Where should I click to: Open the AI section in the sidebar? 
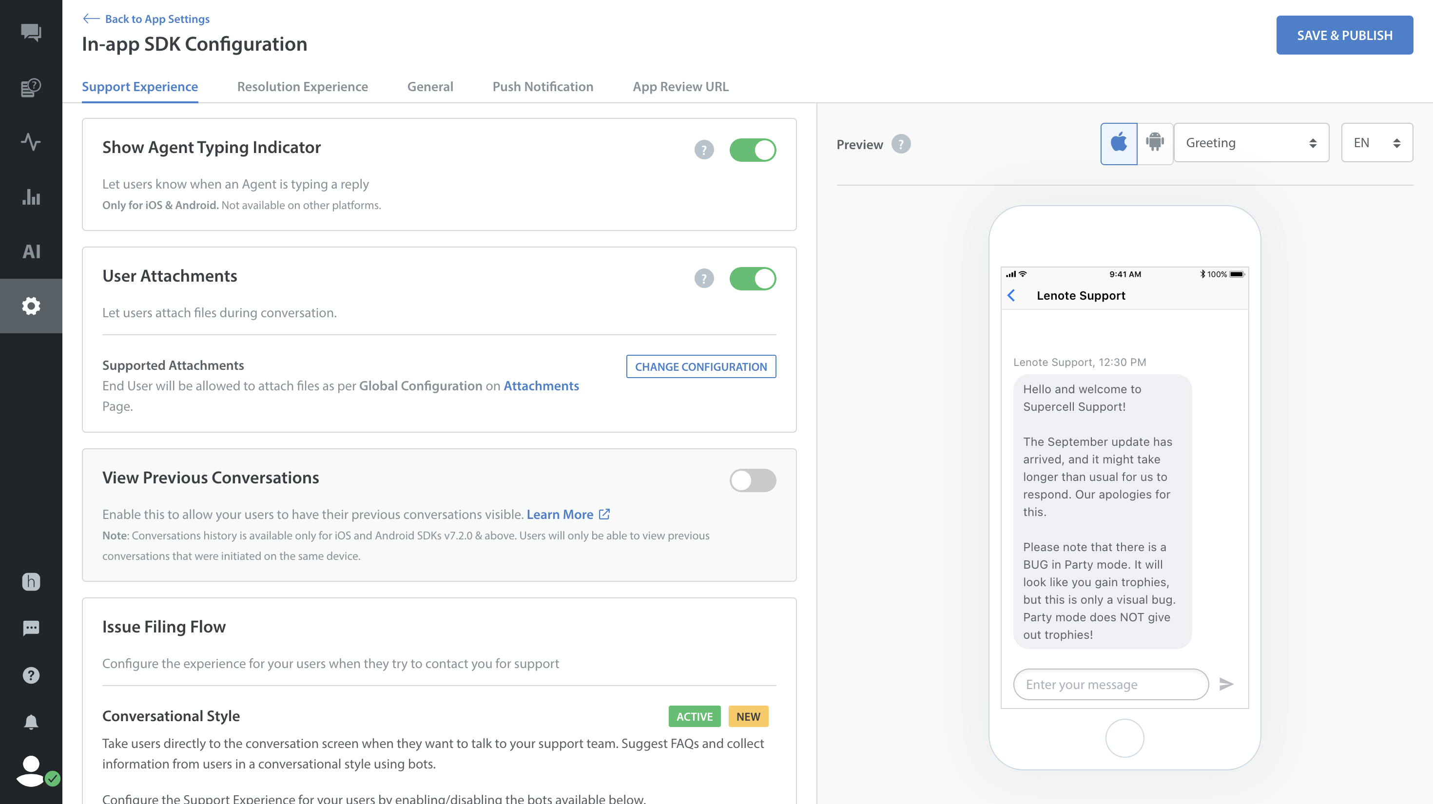[x=31, y=251]
